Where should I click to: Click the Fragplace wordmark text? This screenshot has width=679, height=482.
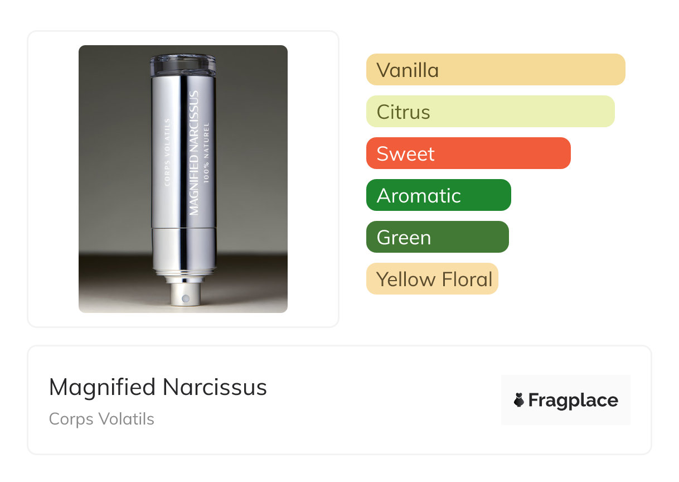(x=573, y=400)
